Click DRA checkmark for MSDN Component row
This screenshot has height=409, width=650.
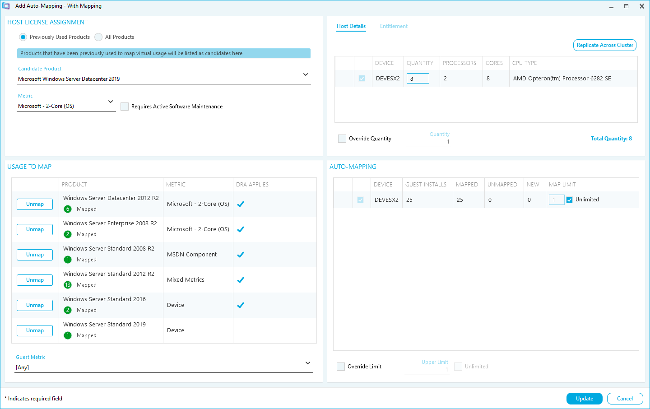click(241, 255)
